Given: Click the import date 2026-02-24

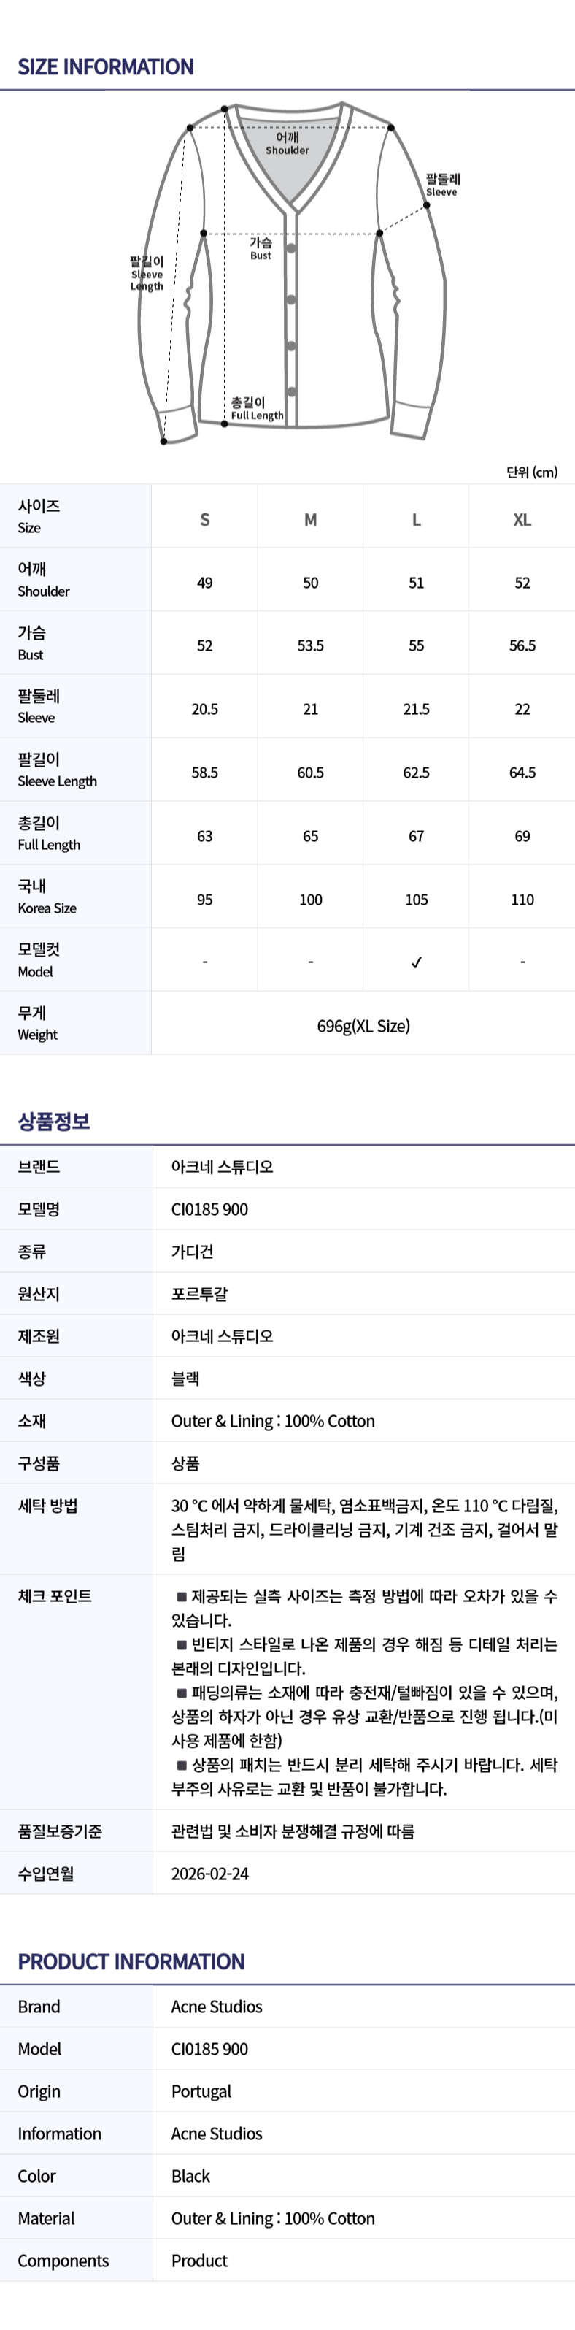Looking at the screenshot, I should [x=209, y=1873].
